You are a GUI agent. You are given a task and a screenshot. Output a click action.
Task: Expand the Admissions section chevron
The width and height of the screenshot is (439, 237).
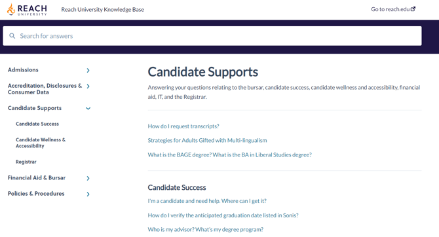pos(88,70)
